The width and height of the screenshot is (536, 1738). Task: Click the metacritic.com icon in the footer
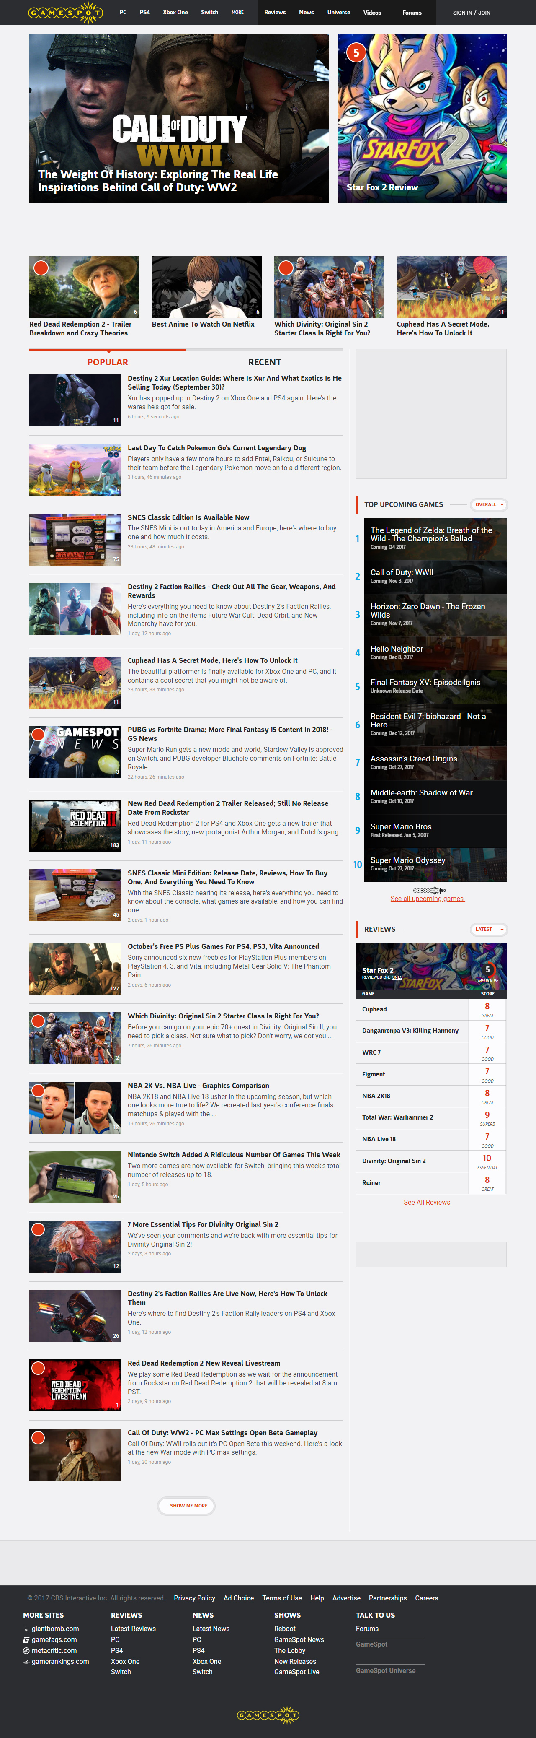click(x=26, y=1650)
